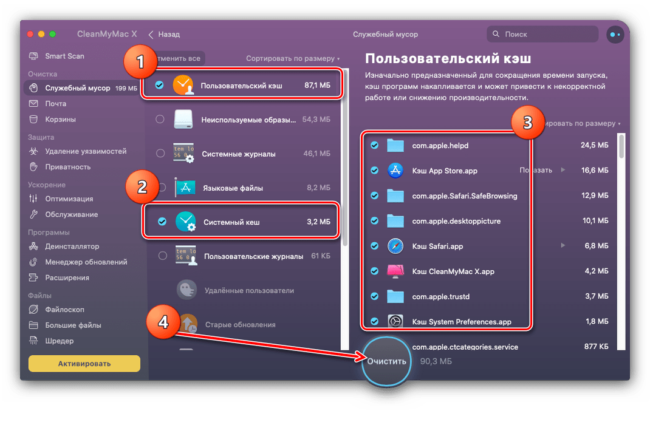The width and height of the screenshot is (650, 425).
Task: Select the Неиспользуемые образы checkbox
Action: point(160,119)
